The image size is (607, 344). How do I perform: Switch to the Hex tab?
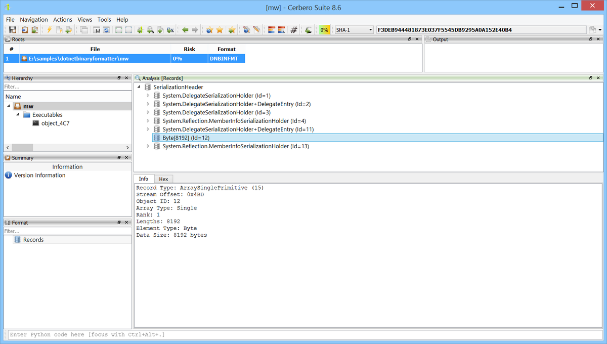pos(163,179)
